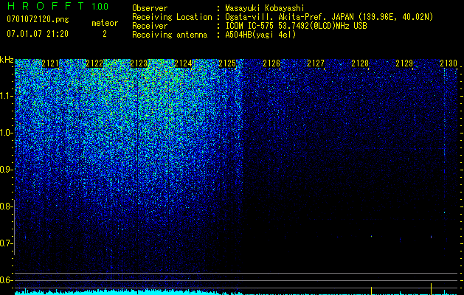
Task: Click the 2124 time marker
Action: [x=183, y=63]
